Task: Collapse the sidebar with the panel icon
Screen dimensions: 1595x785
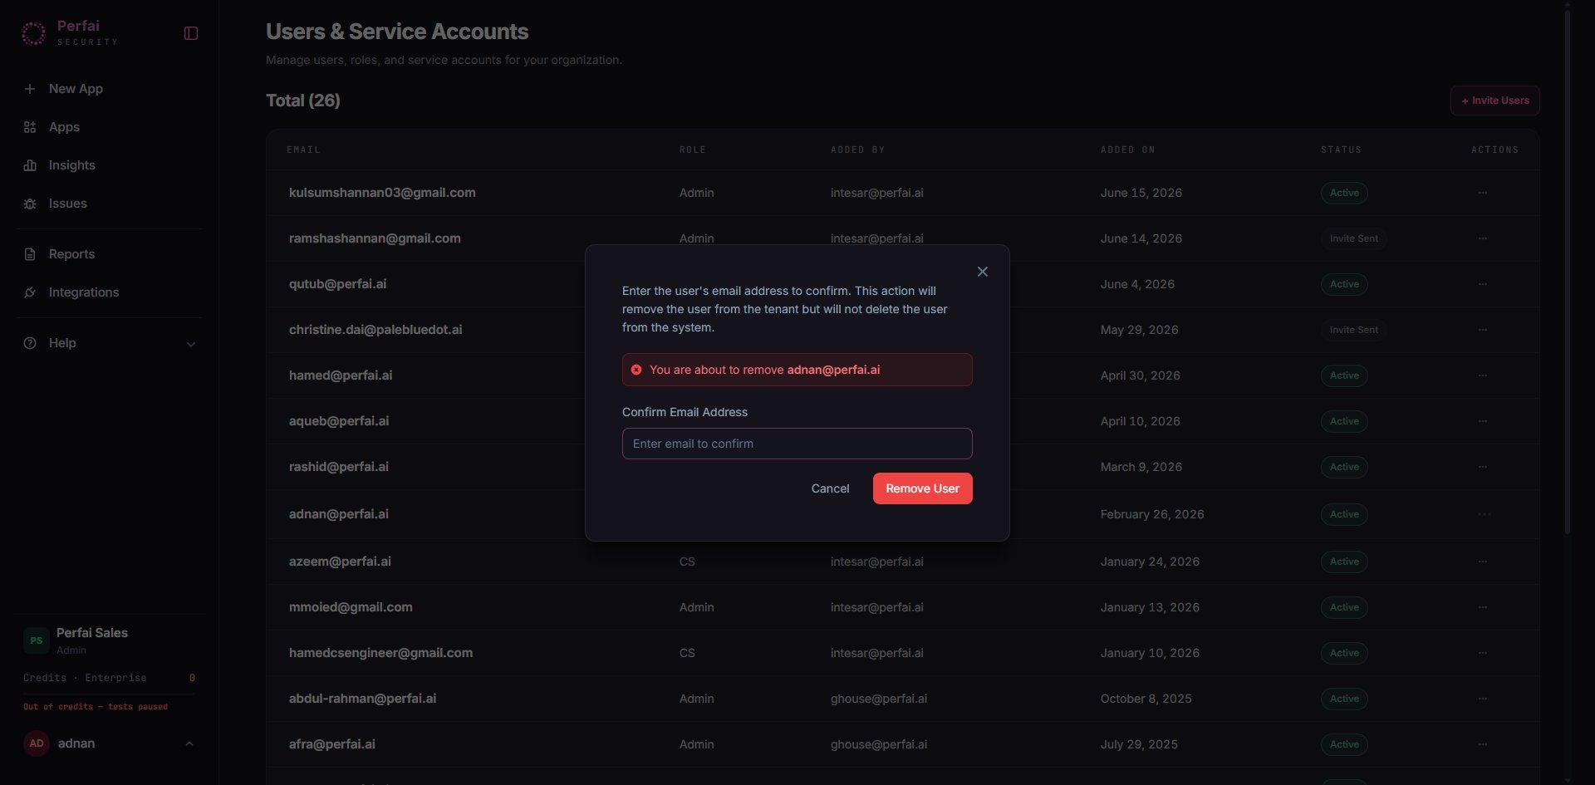Action: click(191, 33)
